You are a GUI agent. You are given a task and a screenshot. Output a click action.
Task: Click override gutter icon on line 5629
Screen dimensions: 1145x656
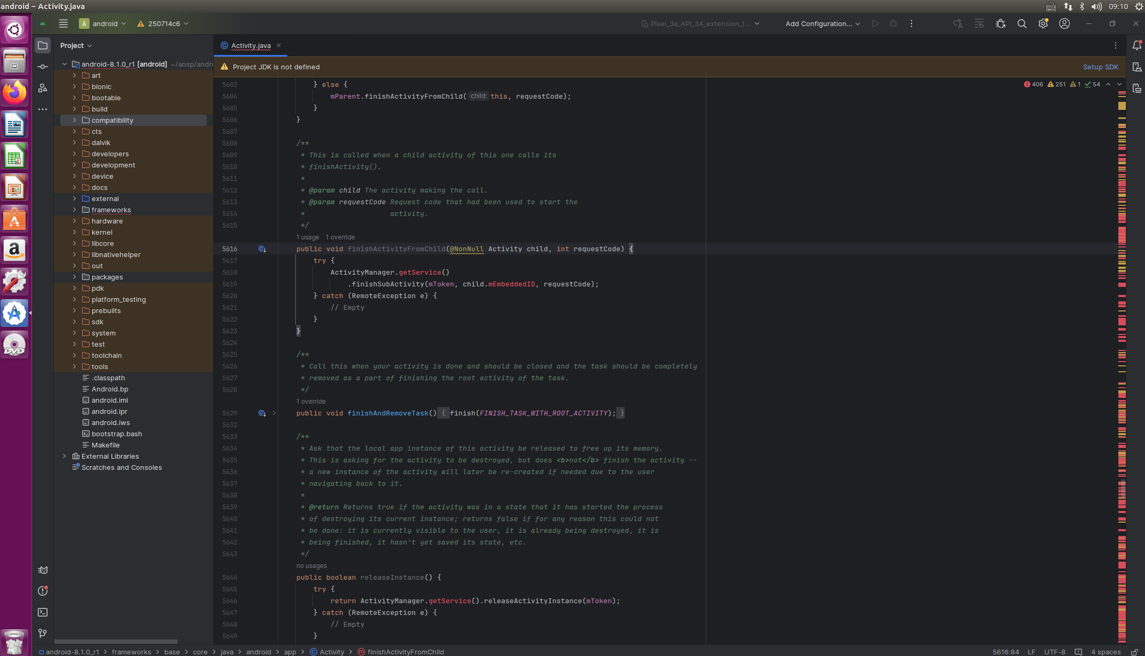[262, 413]
